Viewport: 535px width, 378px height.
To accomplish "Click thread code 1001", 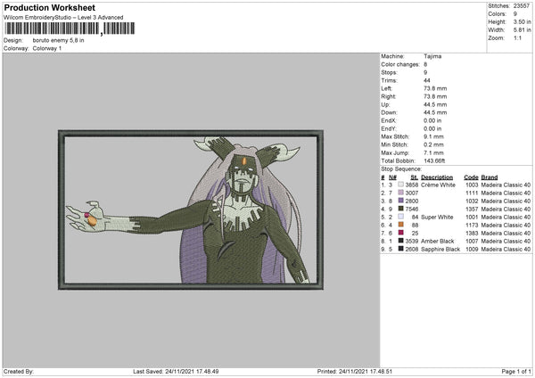I will coord(472,217).
